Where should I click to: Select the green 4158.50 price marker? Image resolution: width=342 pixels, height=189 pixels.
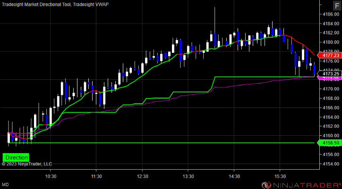330,143
